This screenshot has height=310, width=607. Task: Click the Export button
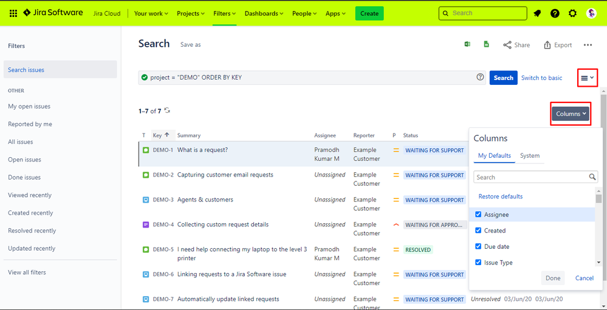pyautogui.click(x=557, y=45)
